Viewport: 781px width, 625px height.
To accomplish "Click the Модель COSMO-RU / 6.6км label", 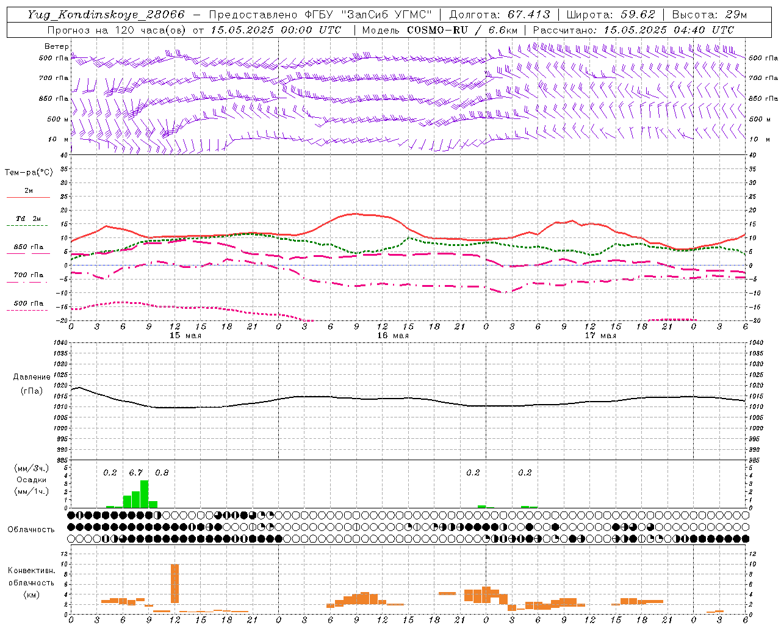I will point(439,30).
